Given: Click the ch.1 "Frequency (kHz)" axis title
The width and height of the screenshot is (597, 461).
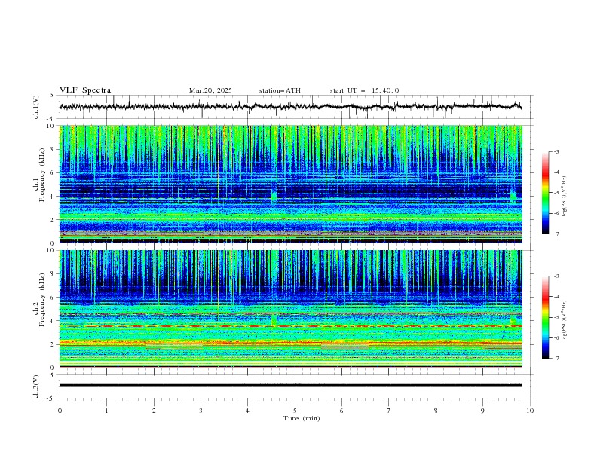Looking at the screenshot, I should click(x=42, y=176).
